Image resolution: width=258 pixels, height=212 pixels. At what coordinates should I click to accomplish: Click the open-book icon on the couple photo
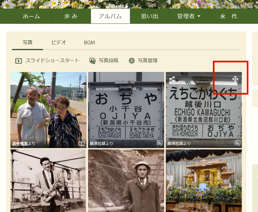pyautogui.click(x=81, y=143)
